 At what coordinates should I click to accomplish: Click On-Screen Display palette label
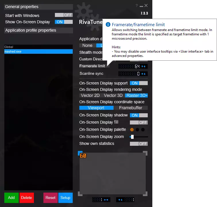[x=103, y=129]
